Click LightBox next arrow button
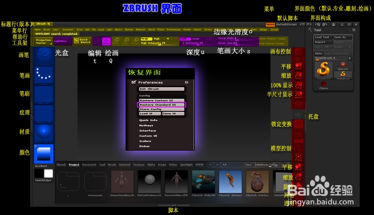 click(217, 165)
